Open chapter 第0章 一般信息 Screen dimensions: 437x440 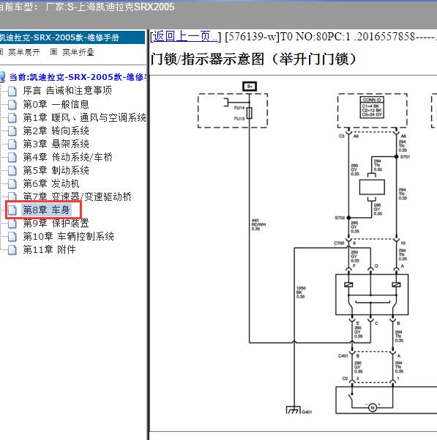click(x=56, y=104)
